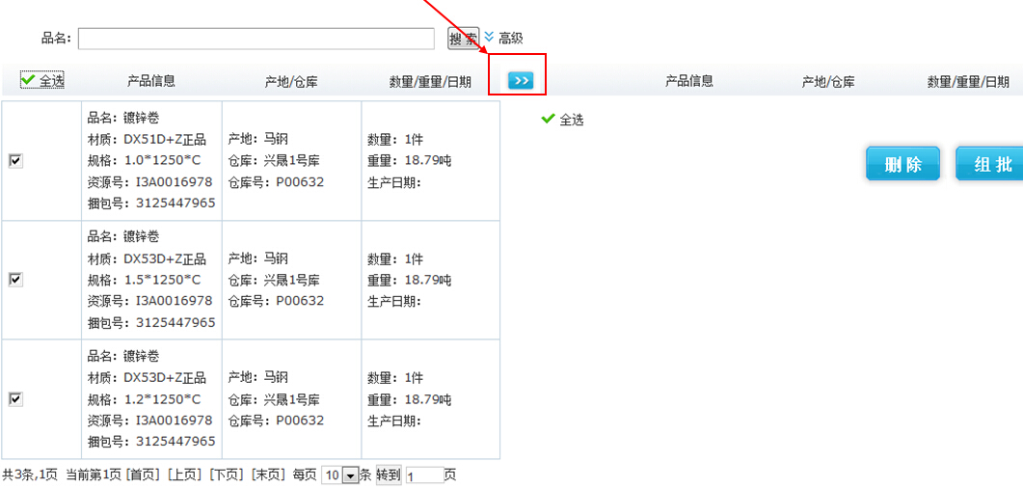Click the 转到 go-to button

(389, 475)
